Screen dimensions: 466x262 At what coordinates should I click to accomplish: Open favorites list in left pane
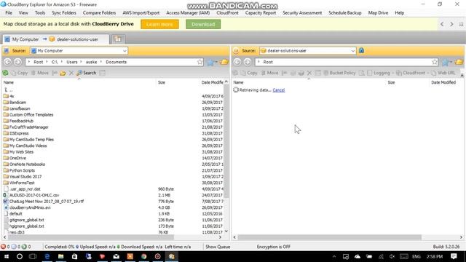212,62
